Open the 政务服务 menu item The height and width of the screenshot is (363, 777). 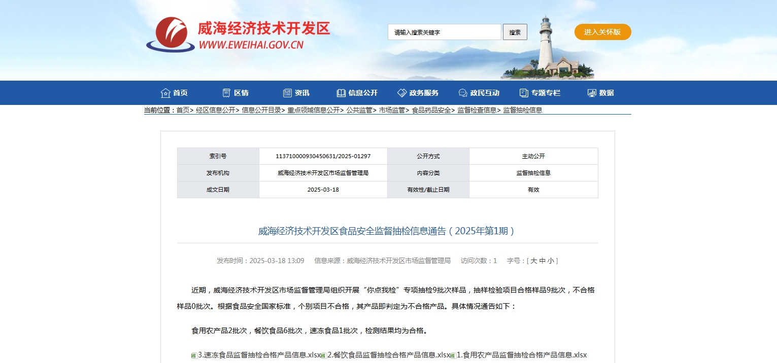pyautogui.click(x=424, y=93)
